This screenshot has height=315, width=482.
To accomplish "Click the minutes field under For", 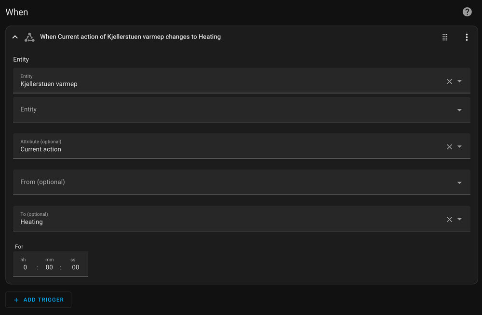I will coord(49,267).
